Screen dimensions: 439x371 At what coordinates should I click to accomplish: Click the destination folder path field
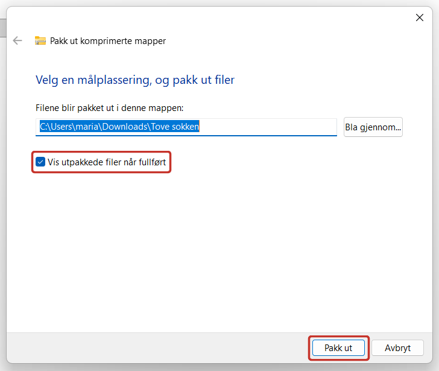point(186,127)
